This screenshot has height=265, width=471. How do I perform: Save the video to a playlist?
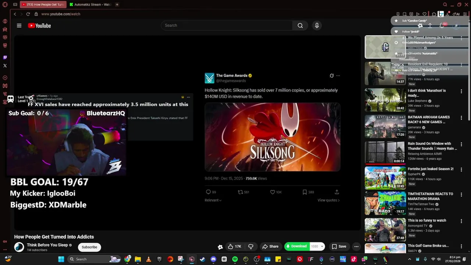click(339, 247)
